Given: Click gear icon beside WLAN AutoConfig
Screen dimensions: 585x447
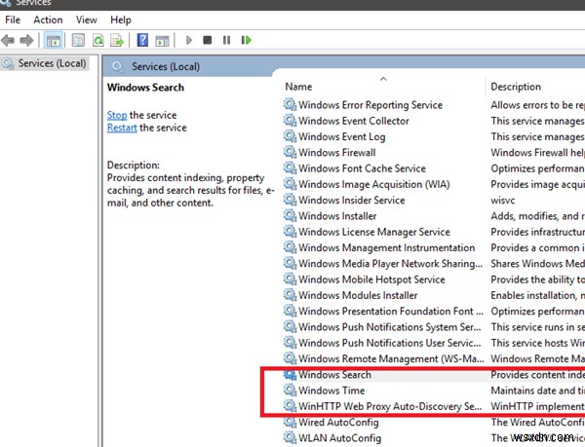Looking at the screenshot, I should point(290,437).
